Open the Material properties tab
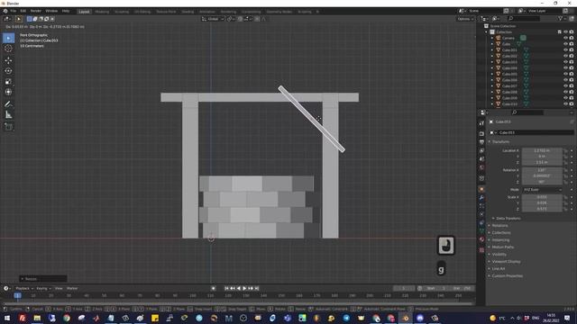Screen dimensions: 577x324 481,239
